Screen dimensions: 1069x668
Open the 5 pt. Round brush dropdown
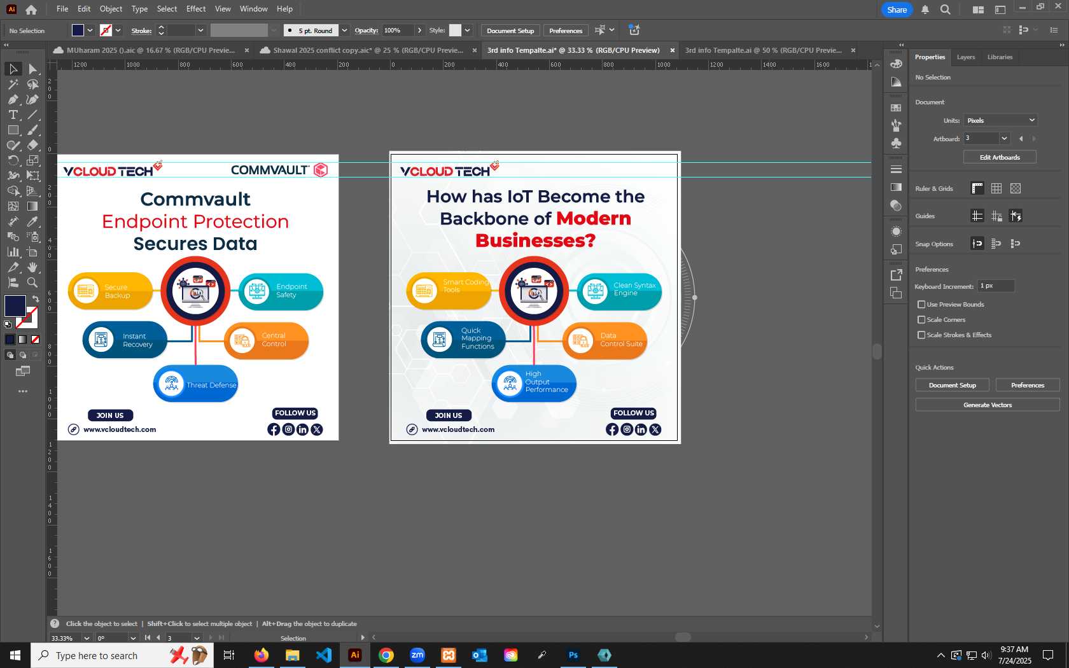(x=344, y=31)
